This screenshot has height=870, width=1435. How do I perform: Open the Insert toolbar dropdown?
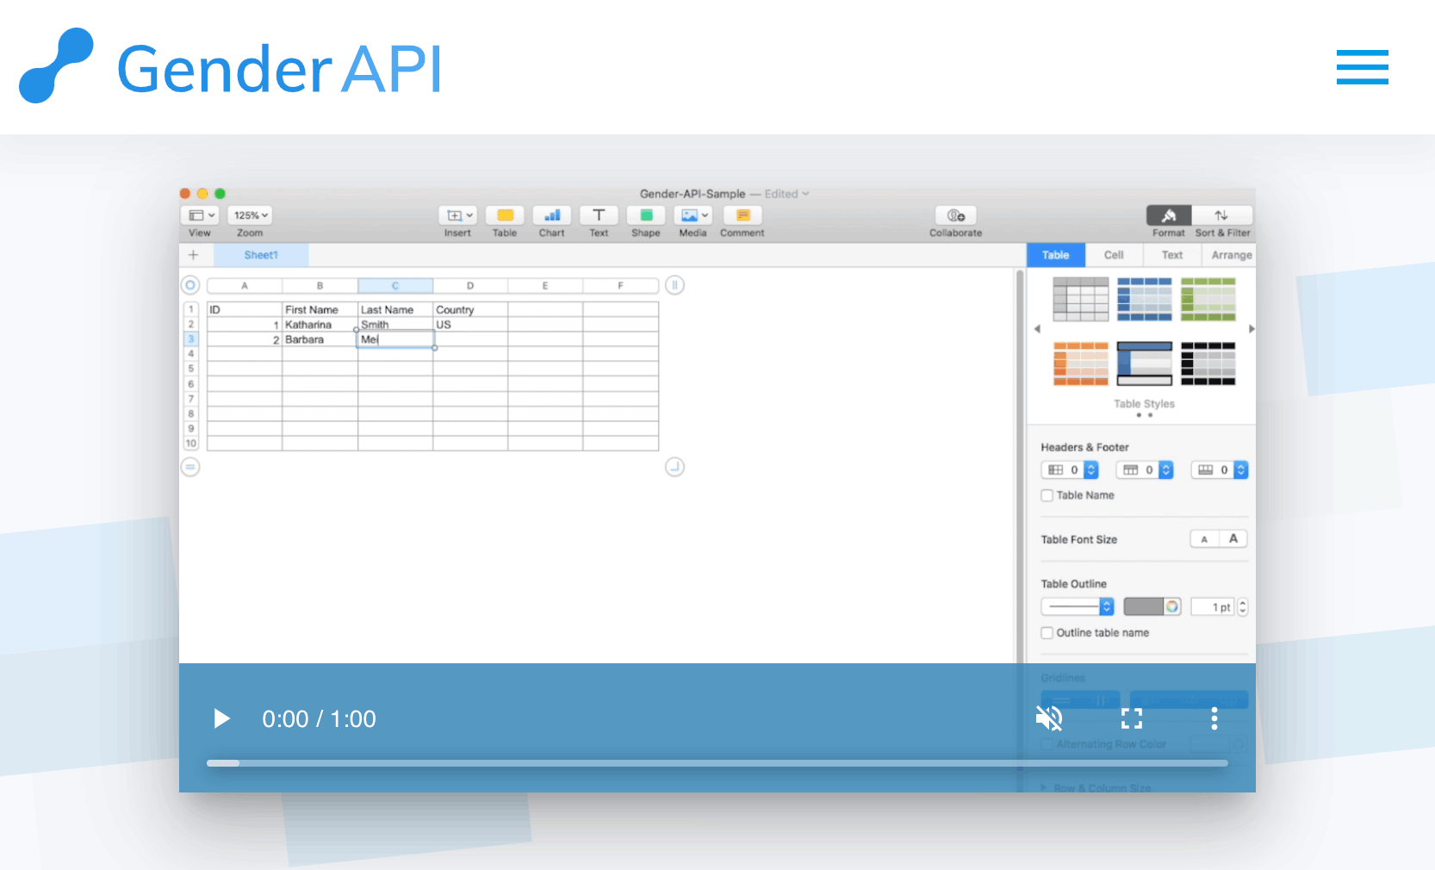coord(458,215)
